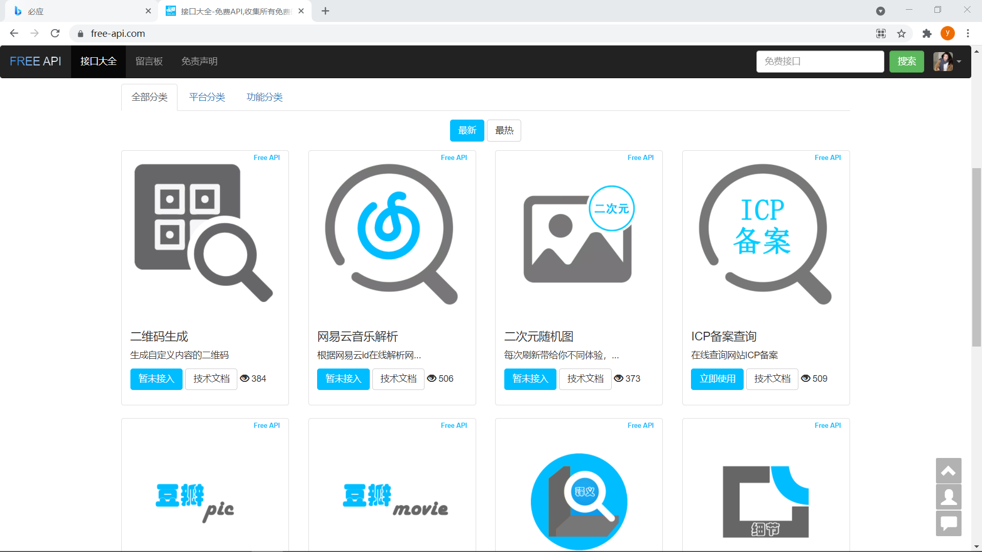Click the floating user profile icon

(x=948, y=497)
